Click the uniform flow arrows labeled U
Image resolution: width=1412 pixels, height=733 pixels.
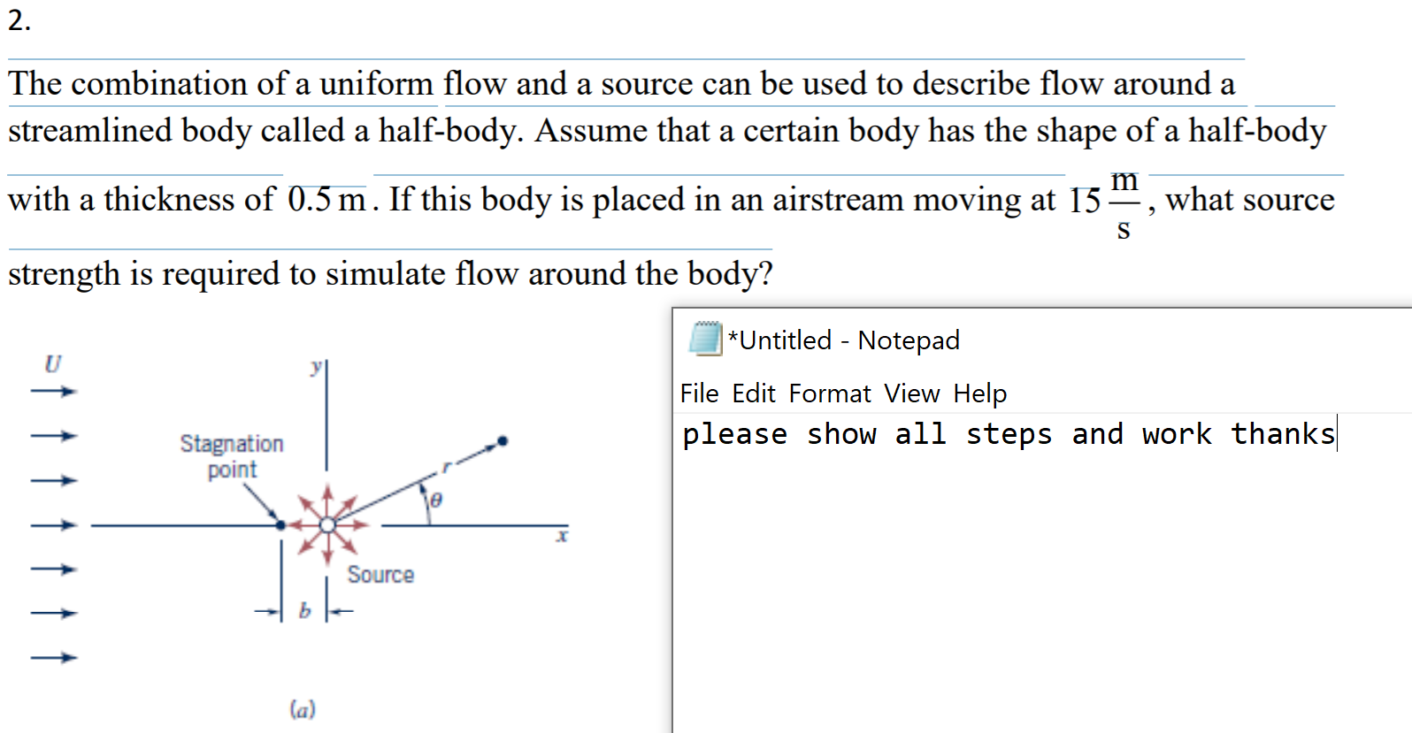tap(55, 389)
